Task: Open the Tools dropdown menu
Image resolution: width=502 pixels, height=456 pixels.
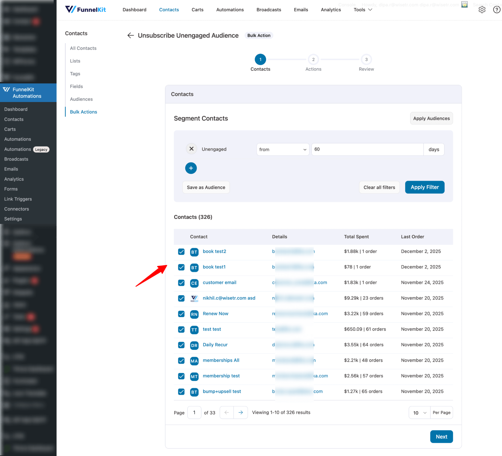Action: tap(363, 10)
